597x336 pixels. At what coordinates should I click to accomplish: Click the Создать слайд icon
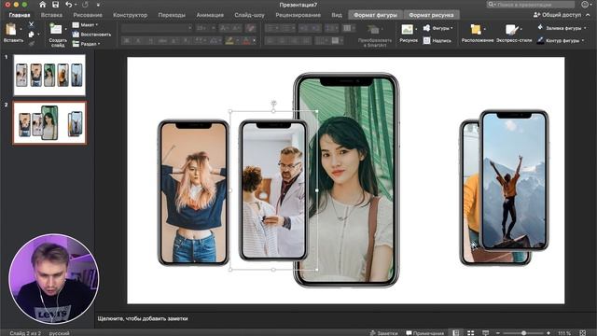[x=56, y=29]
